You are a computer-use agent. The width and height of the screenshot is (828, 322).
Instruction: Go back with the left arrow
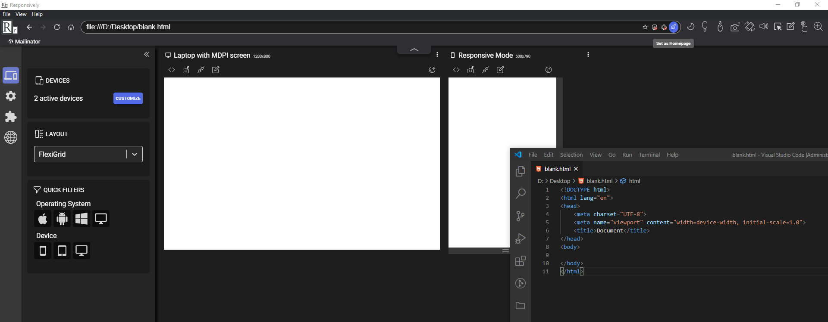click(x=29, y=27)
